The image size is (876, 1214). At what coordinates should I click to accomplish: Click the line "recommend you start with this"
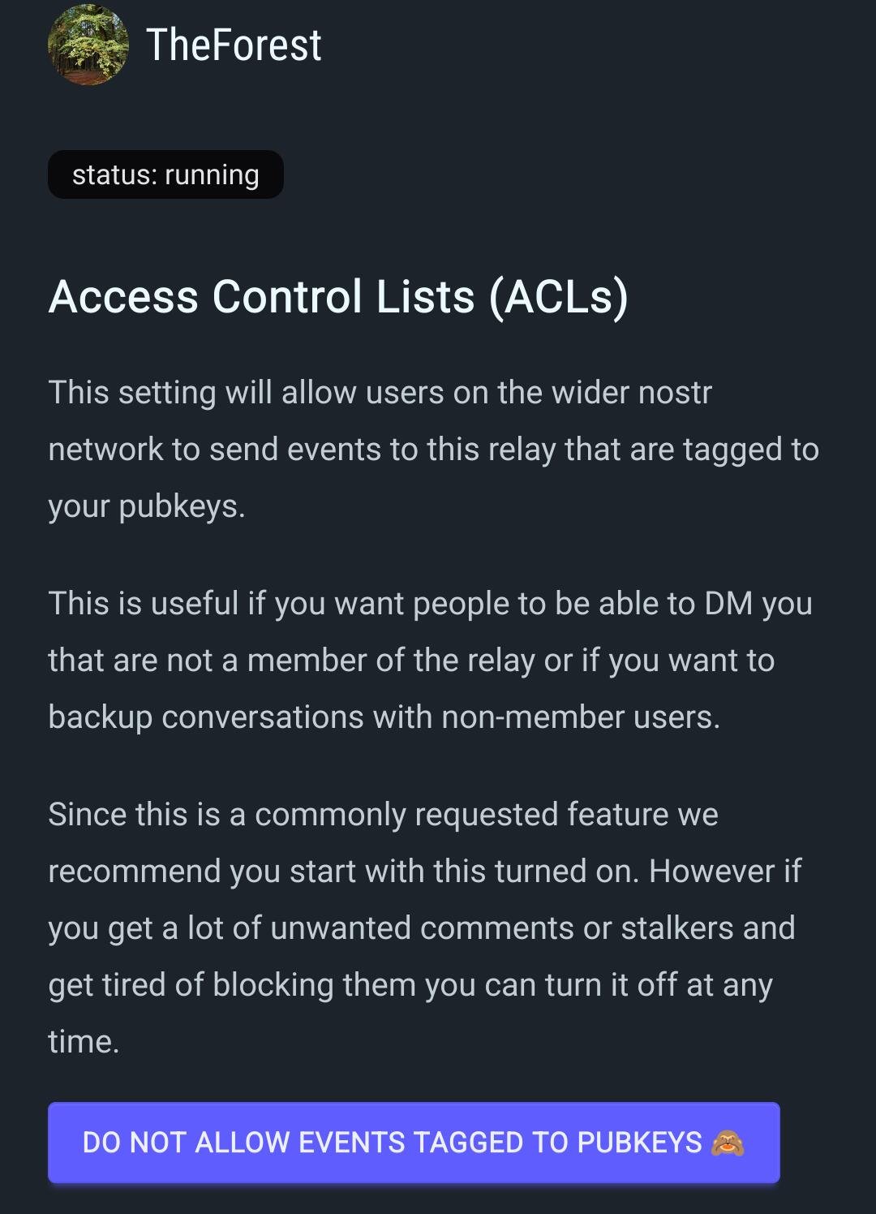pyautogui.click(x=424, y=872)
